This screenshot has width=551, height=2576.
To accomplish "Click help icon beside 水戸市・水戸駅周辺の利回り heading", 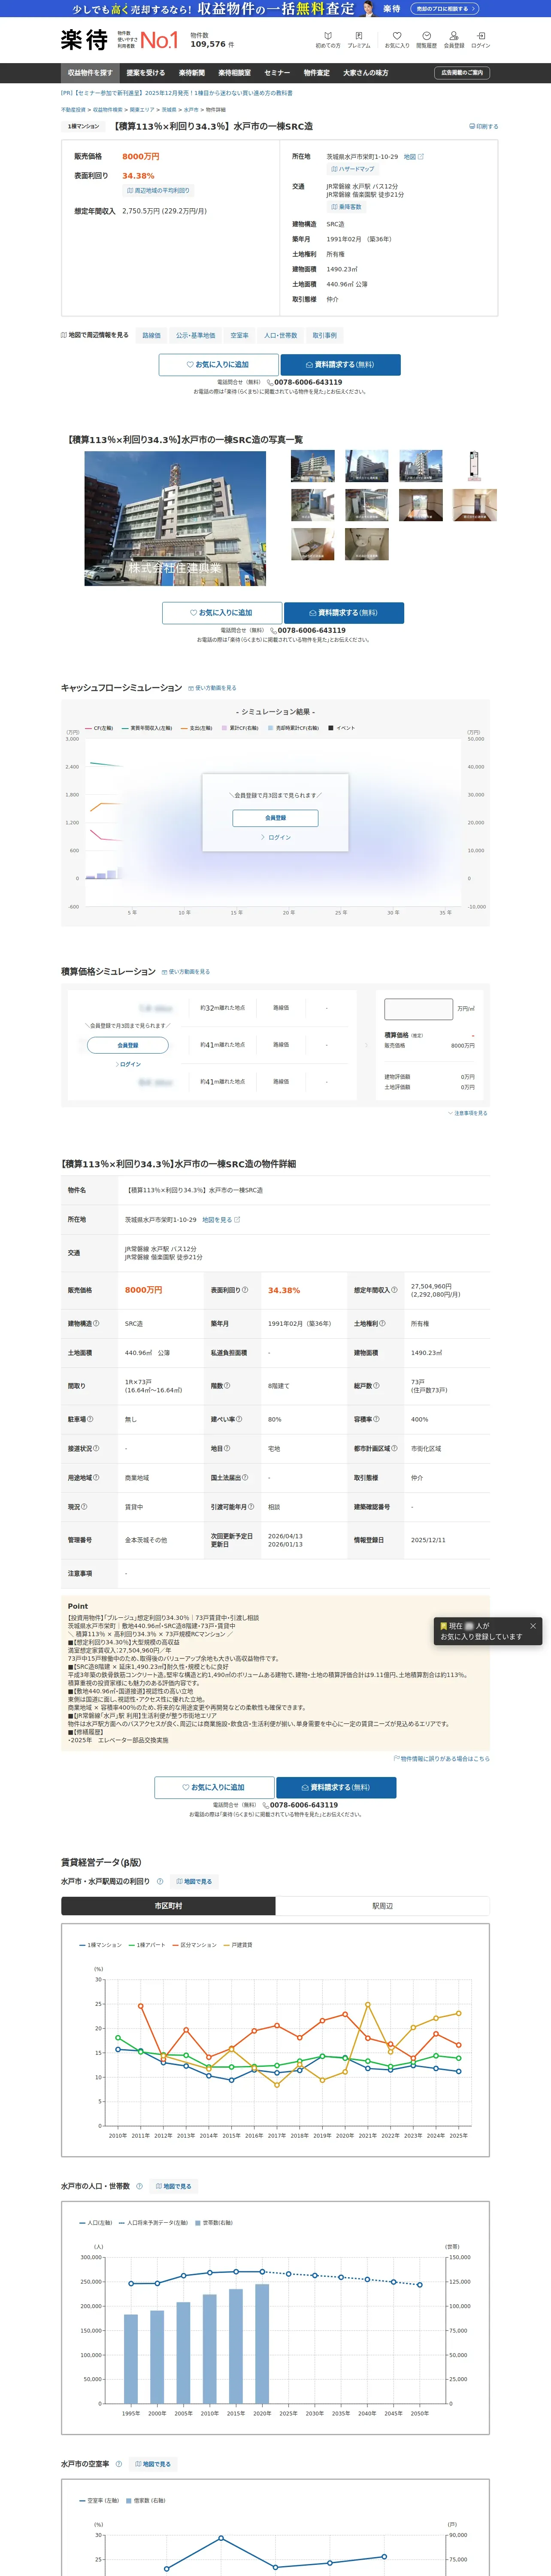I will (x=160, y=1882).
